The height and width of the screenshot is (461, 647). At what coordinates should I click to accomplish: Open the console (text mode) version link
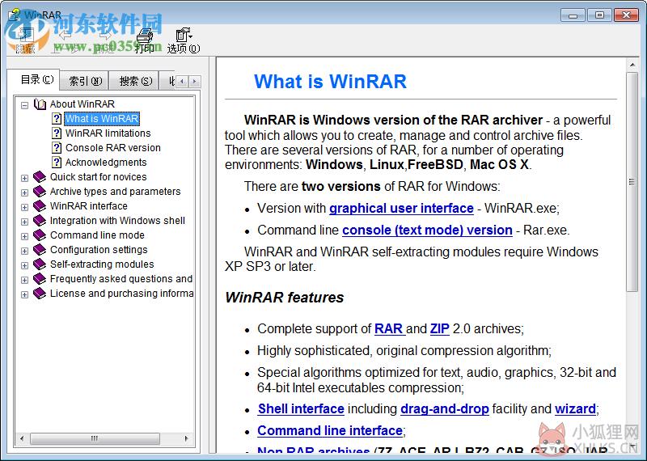click(427, 230)
